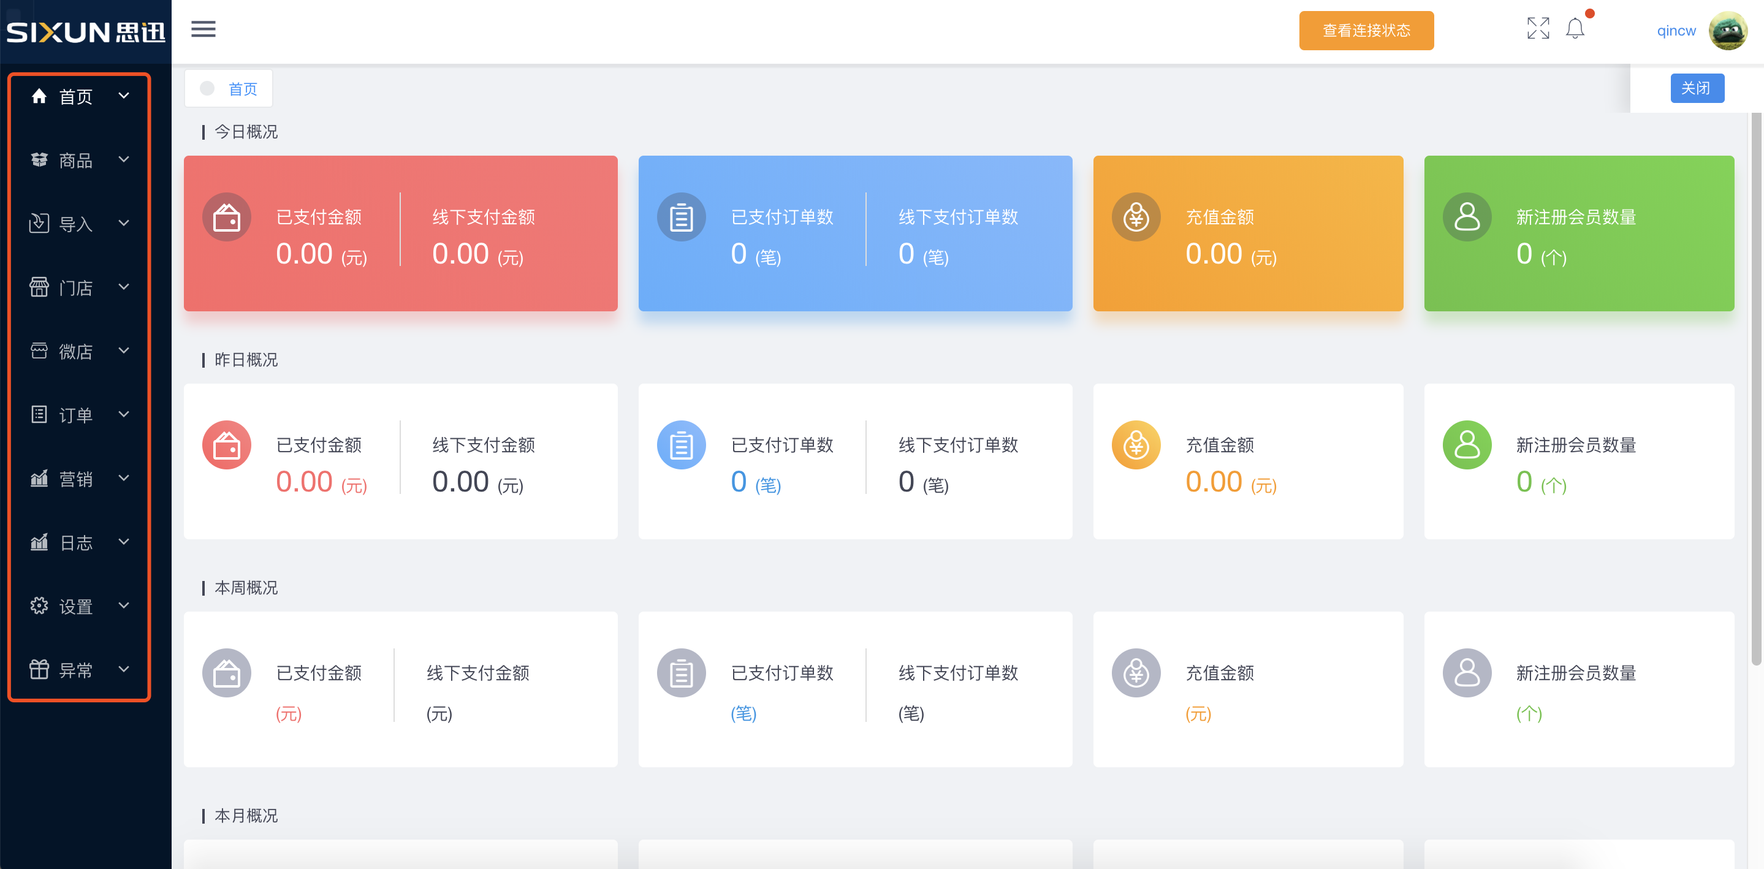Click the 查看连接状态 button

[x=1366, y=30]
